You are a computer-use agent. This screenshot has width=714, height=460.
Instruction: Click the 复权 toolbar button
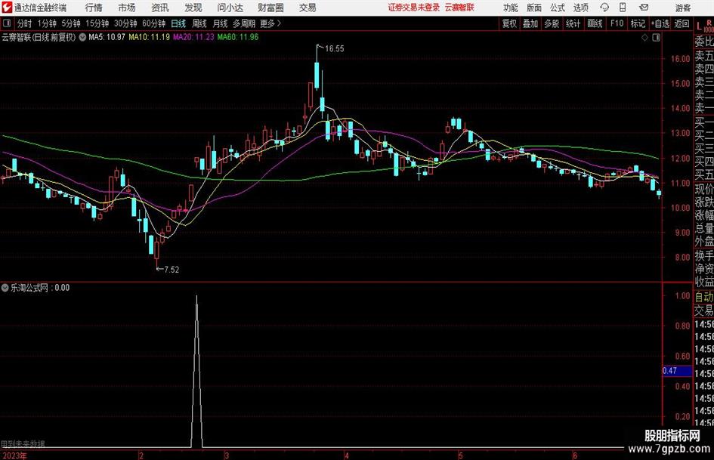click(509, 23)
